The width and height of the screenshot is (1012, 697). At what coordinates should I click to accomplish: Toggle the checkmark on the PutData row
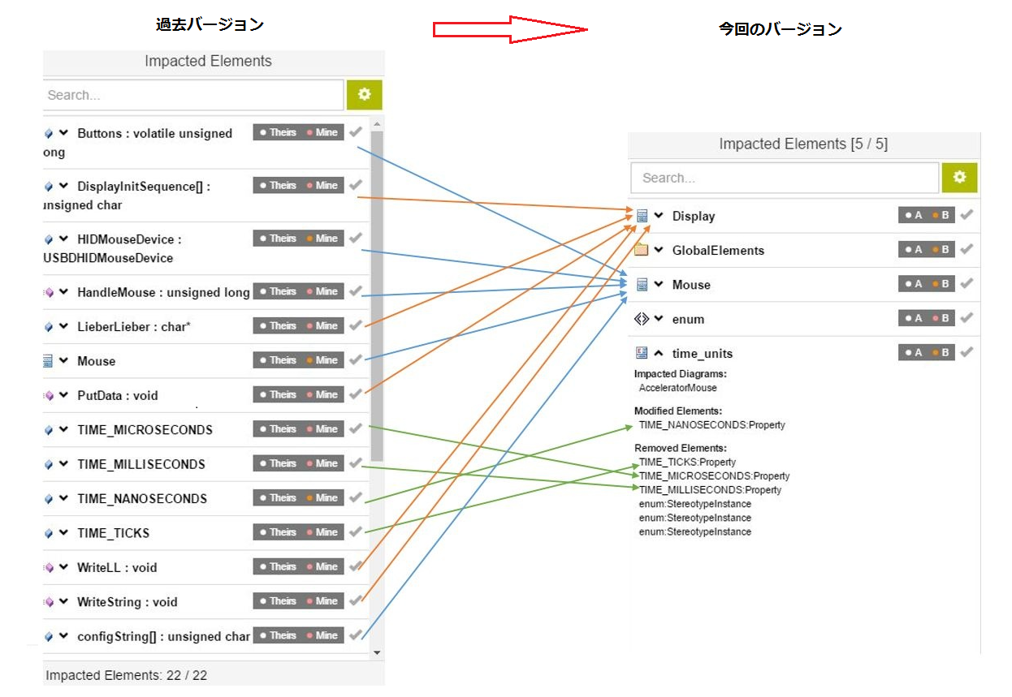pos(355,394)
